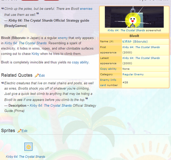Open the Bivolt sprite thumbnail

pyautogui.click(x=28, y=147)
